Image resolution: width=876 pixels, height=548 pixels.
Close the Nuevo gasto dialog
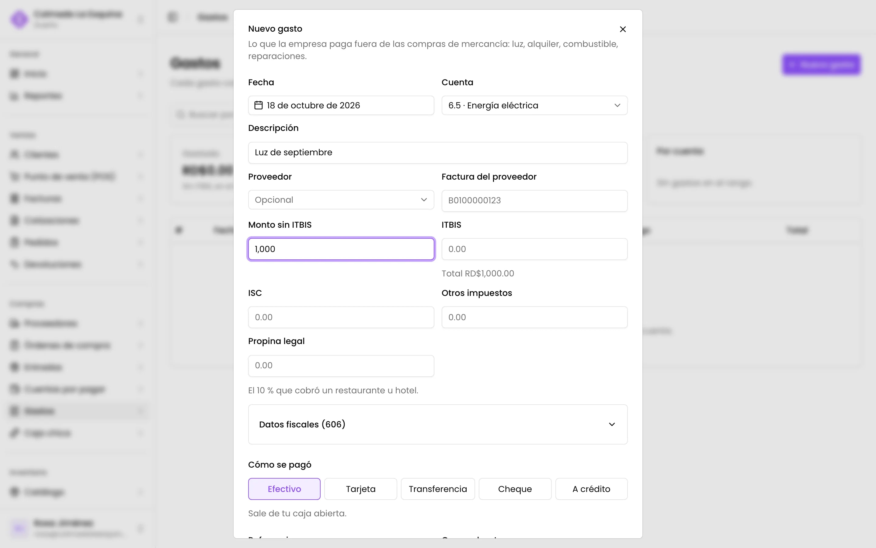click(x=623, y=29)
